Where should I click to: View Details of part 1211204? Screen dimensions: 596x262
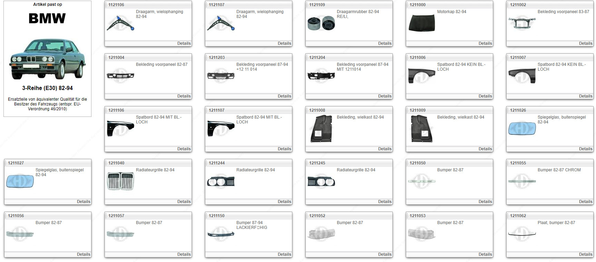tap(385, 96)
